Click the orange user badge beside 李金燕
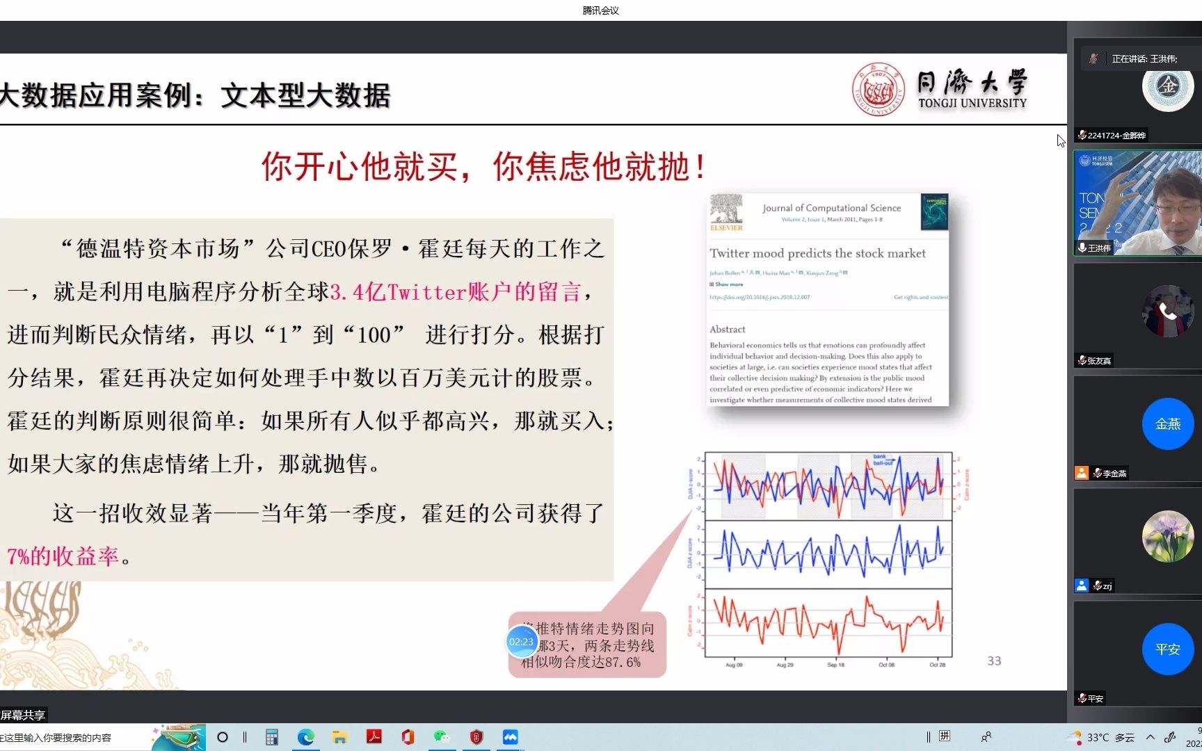This screenshot has width=1202, height=751. pos(1082,473)
